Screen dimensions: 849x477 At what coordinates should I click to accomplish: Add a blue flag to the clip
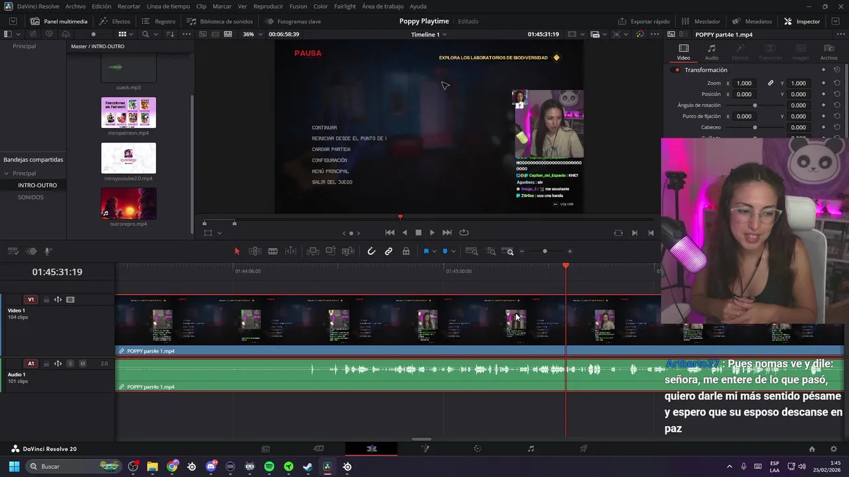click(426, 251)
